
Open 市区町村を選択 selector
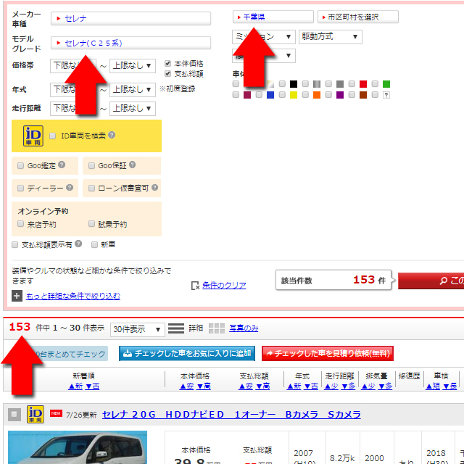point(357,17)
